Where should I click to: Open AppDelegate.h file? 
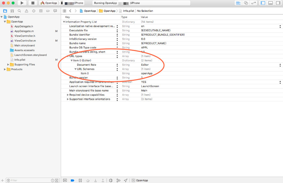click(24, 26)
